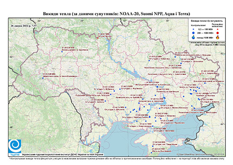Open the OpenStreetMap contributors attribution
233x165 pixels.
pyautogui.click(x=200, y=154)
